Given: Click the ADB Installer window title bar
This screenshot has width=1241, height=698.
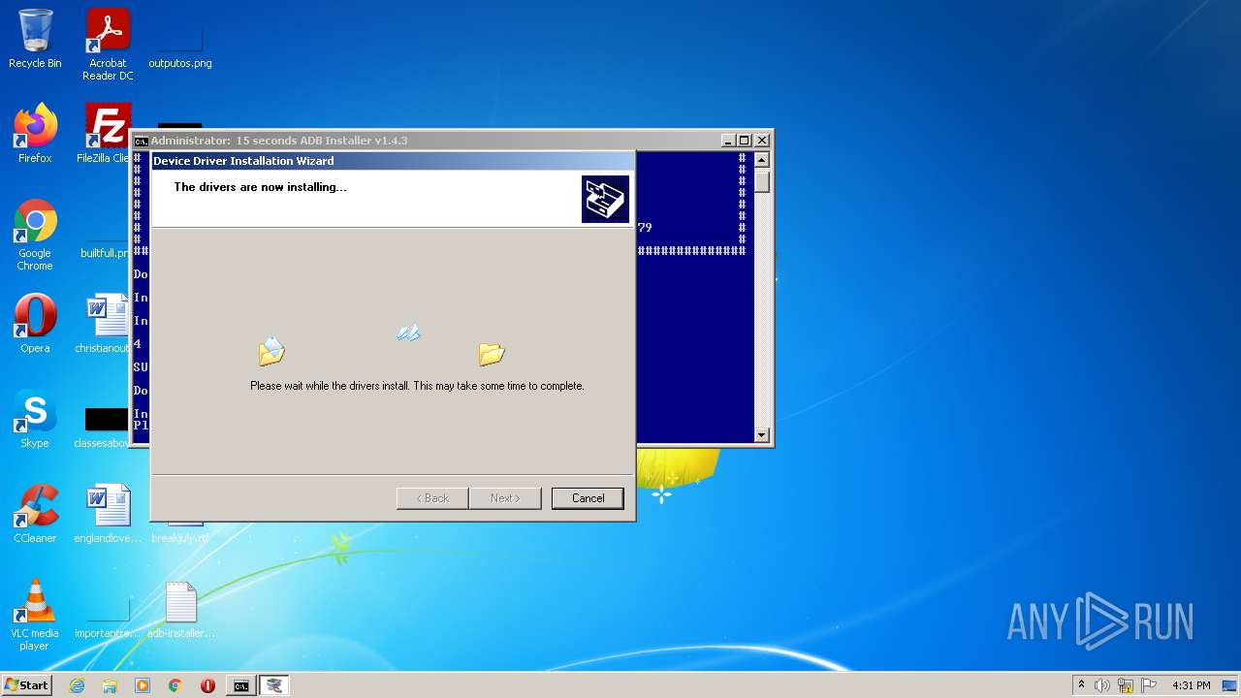Looking at the screenshot, I should pos(427,141).
